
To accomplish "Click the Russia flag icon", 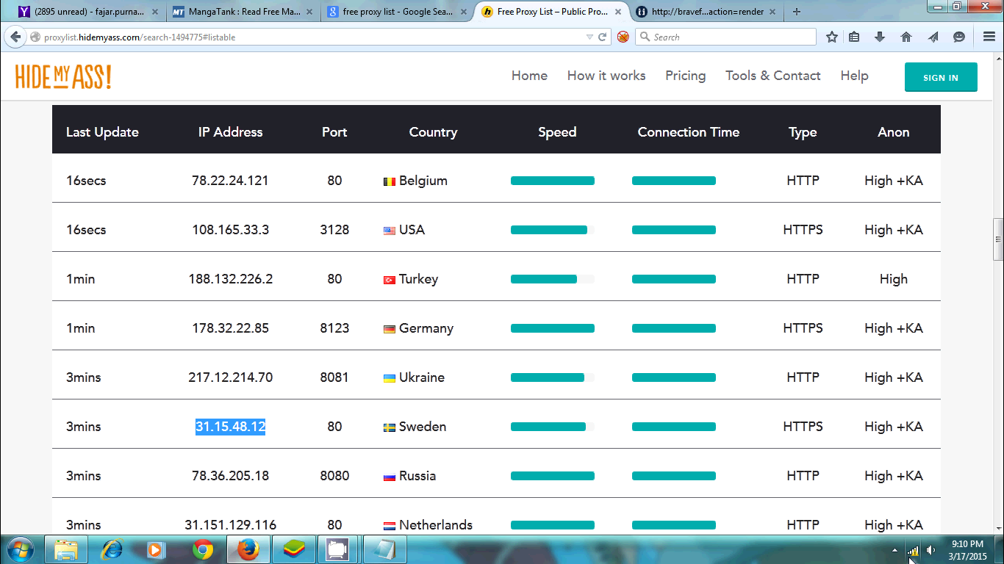I will pos(390,477).
